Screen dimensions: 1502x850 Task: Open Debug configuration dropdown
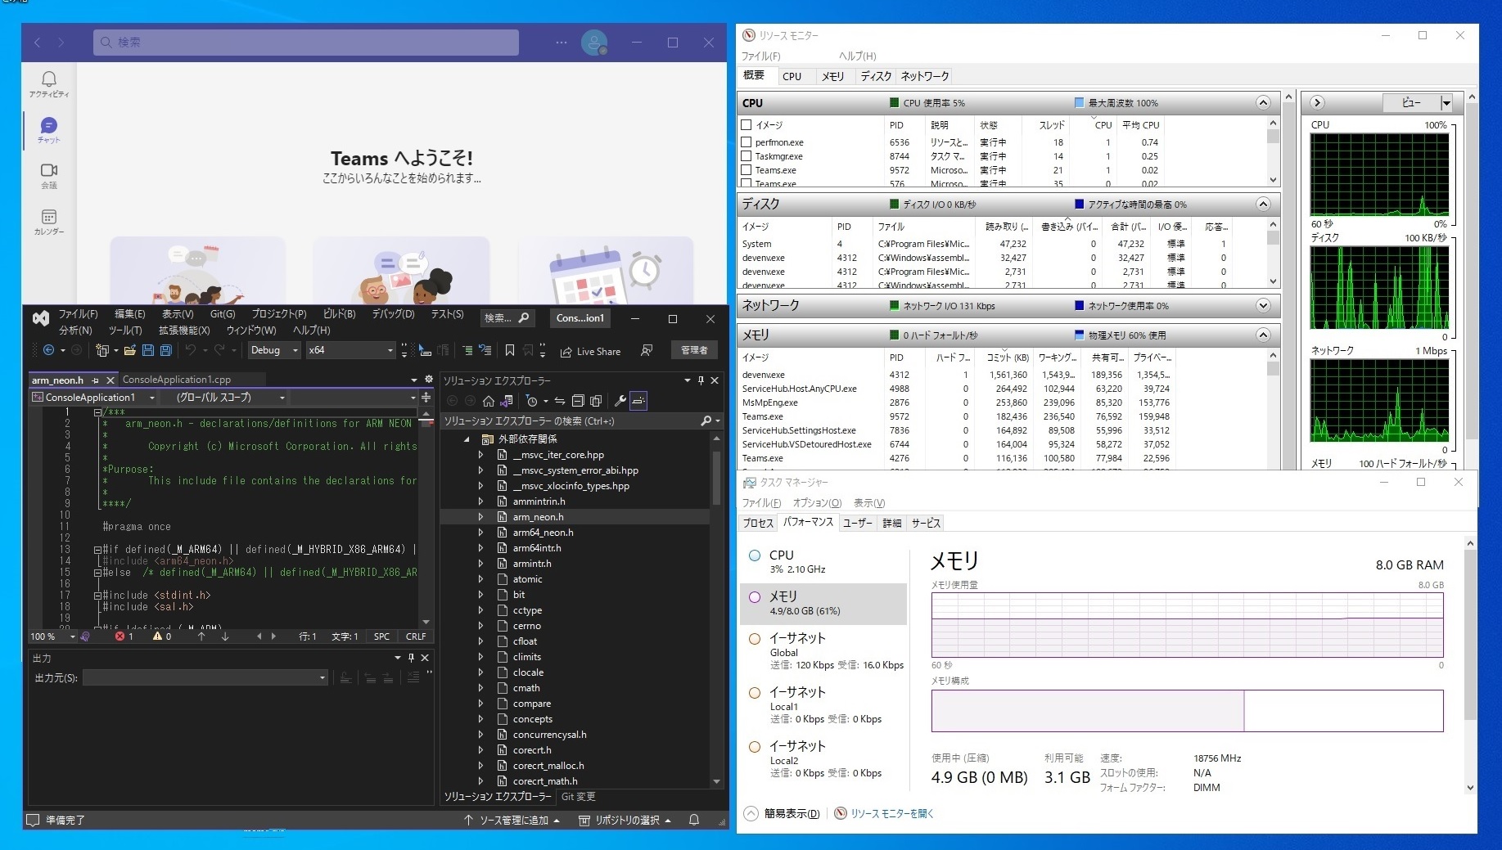275,350
